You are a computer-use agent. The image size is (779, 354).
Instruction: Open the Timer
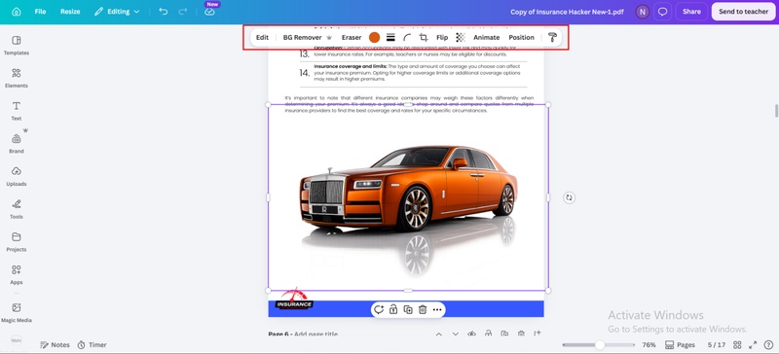point(92,344)
